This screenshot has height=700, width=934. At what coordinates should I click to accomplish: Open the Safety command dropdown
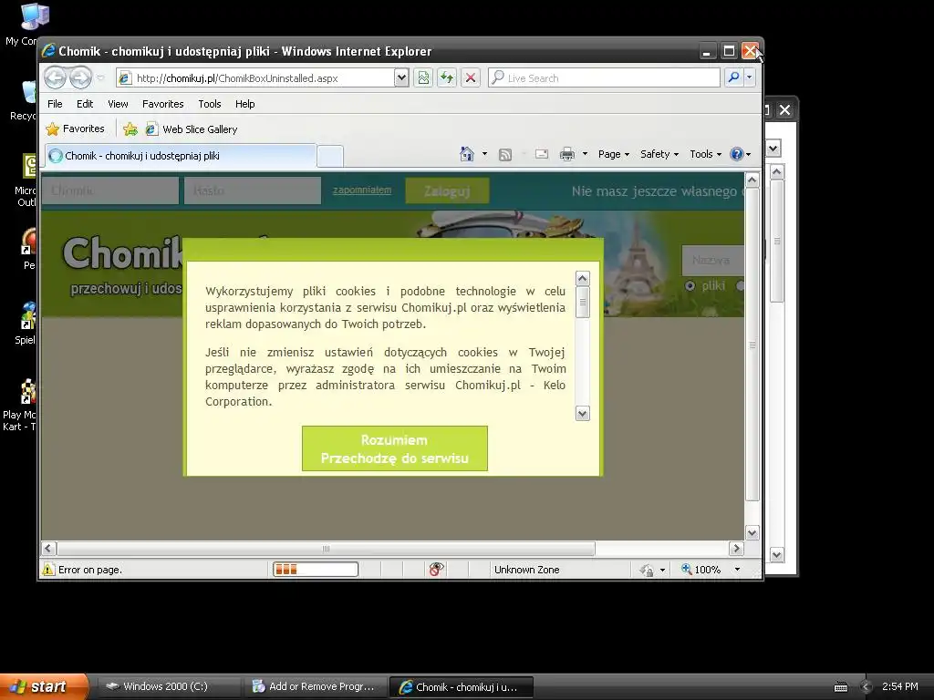659,154
